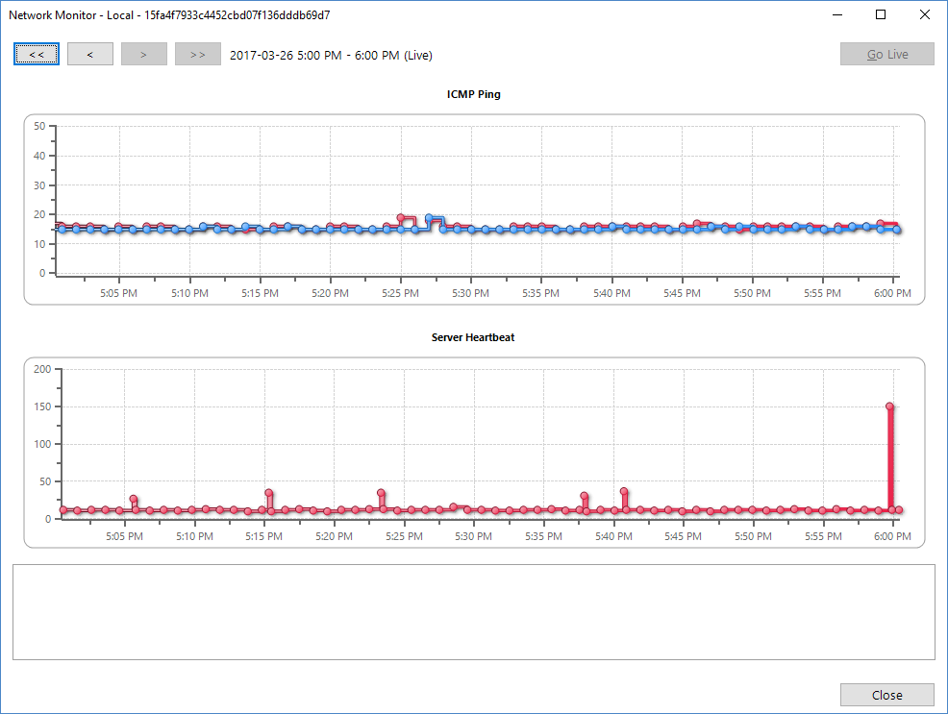
Task: Click the Go Live button
Action: coord(886,55)
